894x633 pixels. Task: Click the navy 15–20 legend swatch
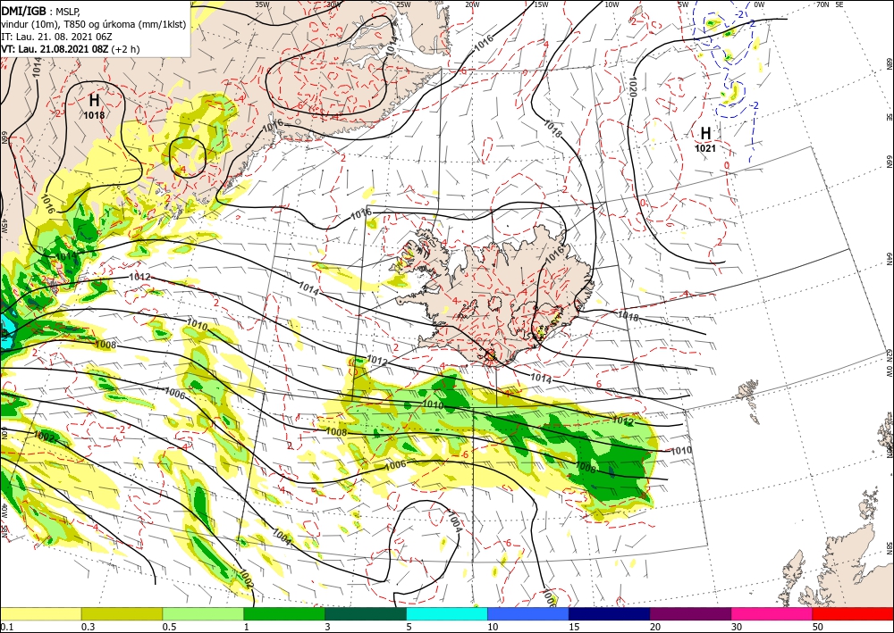[610, 613]
